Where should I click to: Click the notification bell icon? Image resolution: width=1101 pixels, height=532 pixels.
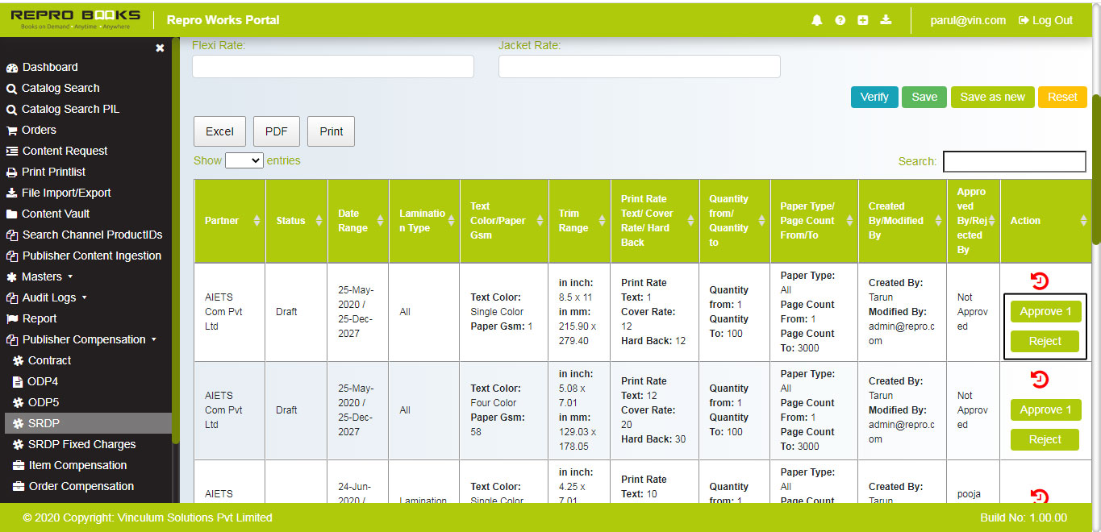(817, 20)
